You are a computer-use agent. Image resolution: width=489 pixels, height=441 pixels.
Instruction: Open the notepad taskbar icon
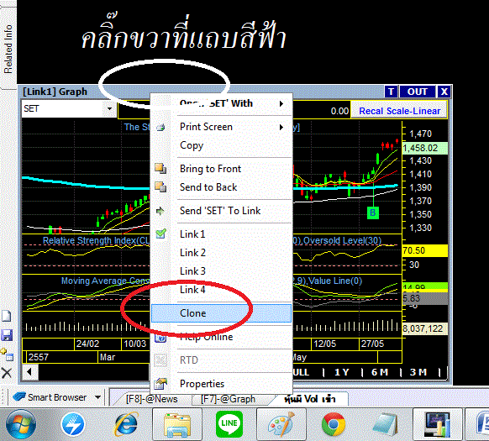(386, 424)
